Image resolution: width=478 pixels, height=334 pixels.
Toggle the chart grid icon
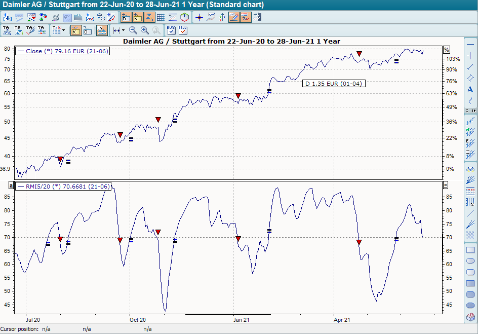160,17
